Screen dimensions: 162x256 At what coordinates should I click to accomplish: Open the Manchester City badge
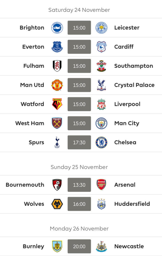point(101,123)
